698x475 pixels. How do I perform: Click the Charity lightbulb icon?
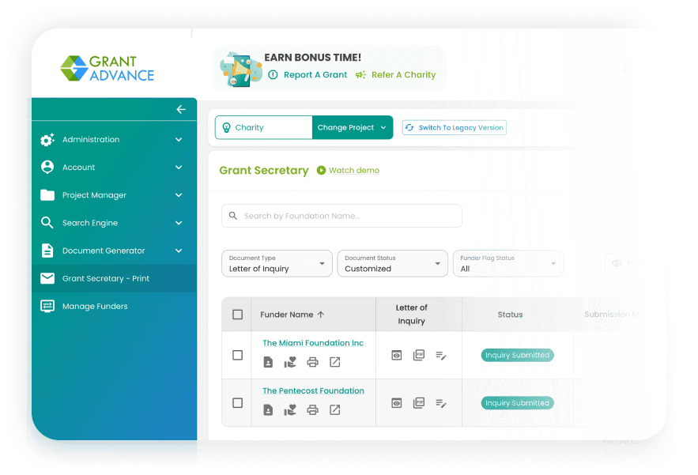226,128
